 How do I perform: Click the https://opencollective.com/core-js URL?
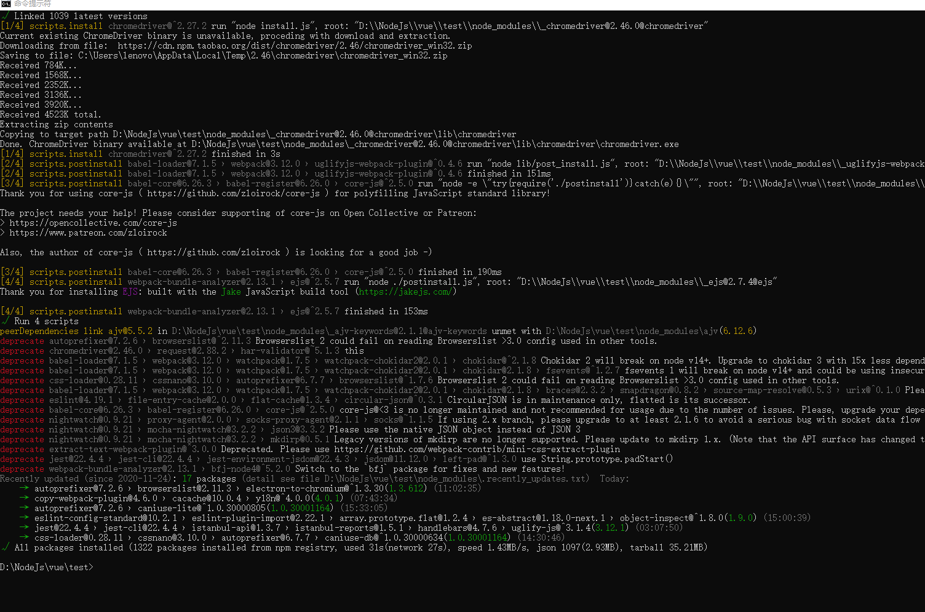point(93,223)
